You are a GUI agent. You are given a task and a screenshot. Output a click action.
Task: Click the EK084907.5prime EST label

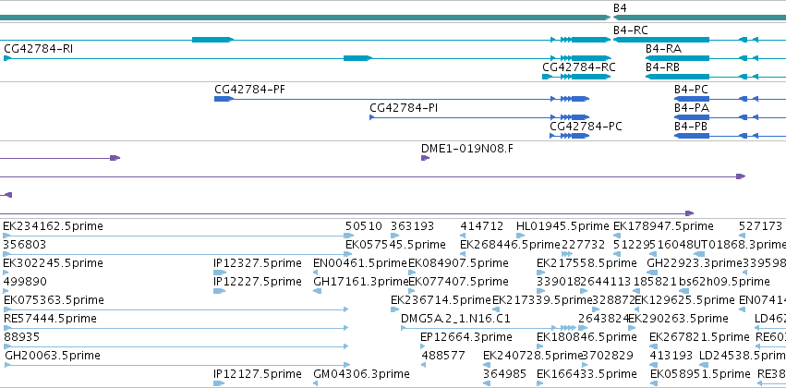(459, 263)
